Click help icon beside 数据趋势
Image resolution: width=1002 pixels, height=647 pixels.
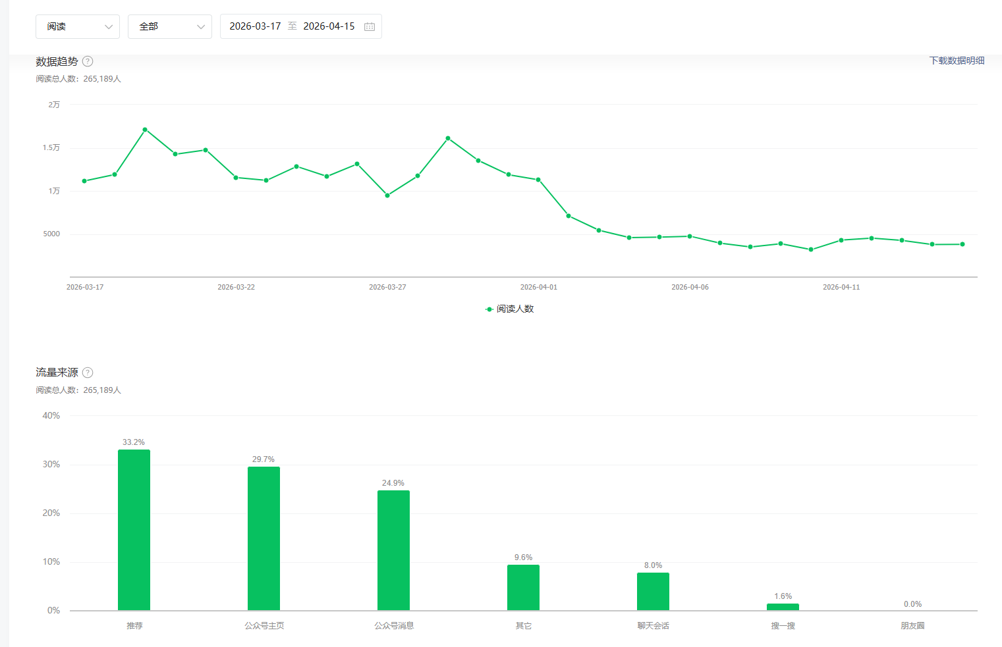point(88,61)
